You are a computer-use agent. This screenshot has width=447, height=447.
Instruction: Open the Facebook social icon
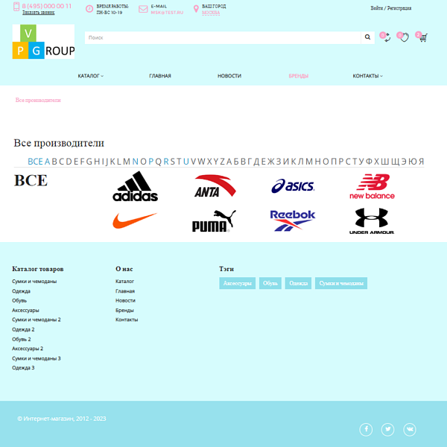point(366,429)
